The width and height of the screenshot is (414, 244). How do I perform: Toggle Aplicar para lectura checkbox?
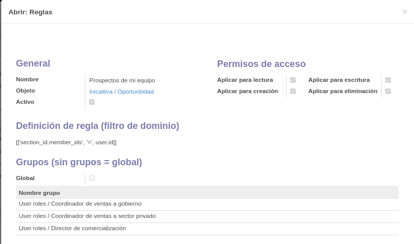coord(293,80)
